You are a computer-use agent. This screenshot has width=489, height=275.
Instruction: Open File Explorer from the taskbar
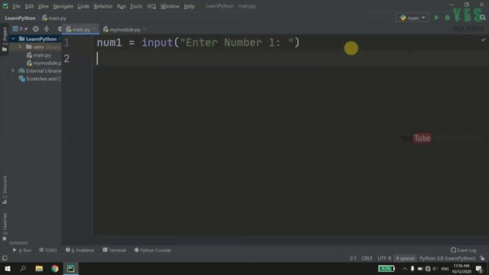(x=39, y=268)
